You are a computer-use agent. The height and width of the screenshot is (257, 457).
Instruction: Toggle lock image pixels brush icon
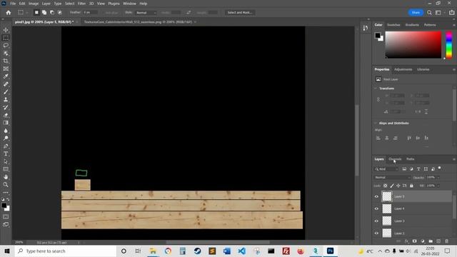click(392, 186)
